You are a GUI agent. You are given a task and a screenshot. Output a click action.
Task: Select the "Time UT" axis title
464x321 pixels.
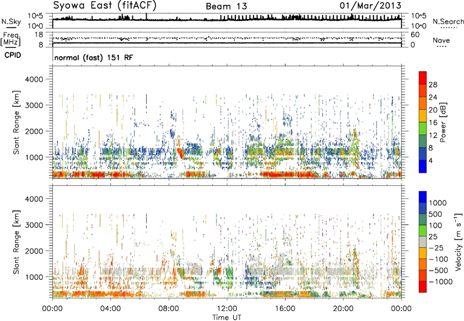(227, 318)
